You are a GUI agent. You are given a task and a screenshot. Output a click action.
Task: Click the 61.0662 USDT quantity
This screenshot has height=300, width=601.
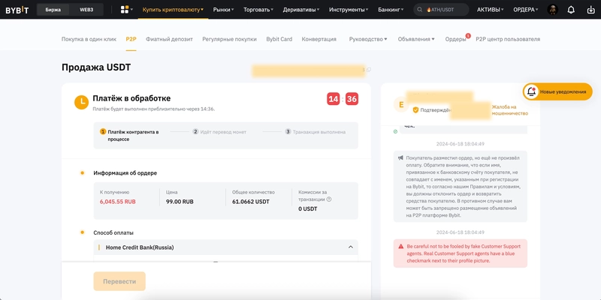pyautogui.click(x=251, y=202)
